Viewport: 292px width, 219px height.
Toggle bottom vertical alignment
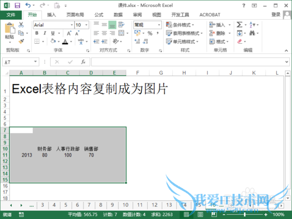tap(112, 25)
